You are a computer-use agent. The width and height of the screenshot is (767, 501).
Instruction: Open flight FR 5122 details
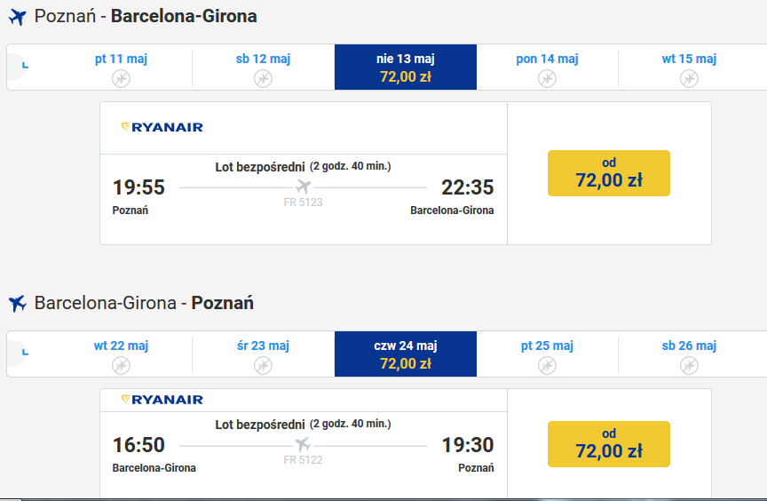[303, 460]
